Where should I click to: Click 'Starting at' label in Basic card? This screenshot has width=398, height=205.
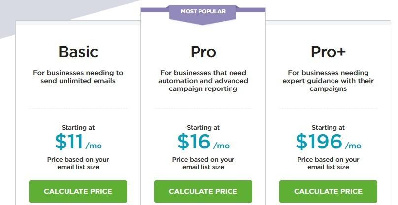pos(78,127)
